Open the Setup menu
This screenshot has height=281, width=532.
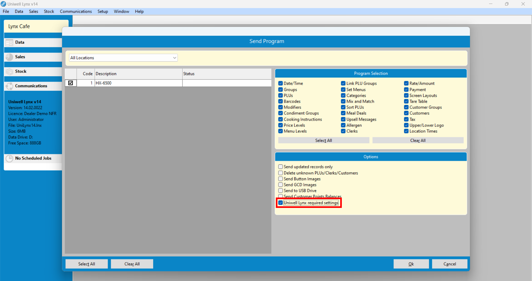[103, 11]
